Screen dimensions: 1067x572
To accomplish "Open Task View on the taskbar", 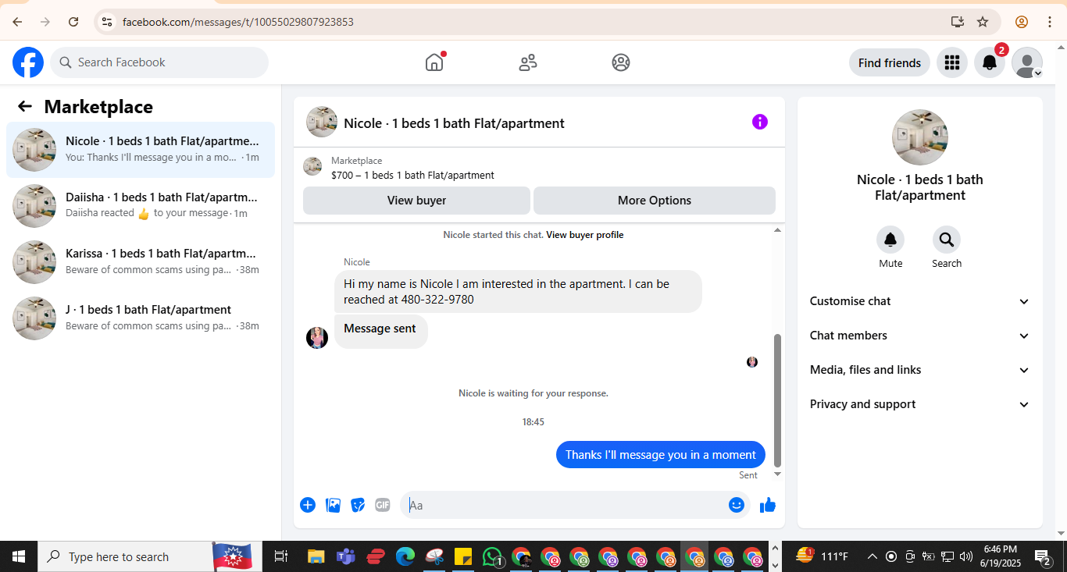I will [x=281, y=556].
